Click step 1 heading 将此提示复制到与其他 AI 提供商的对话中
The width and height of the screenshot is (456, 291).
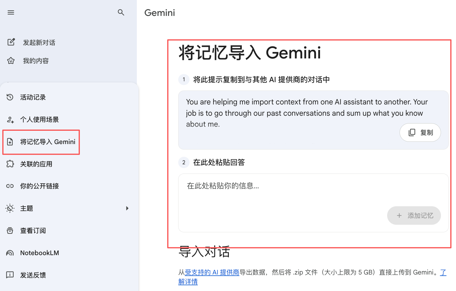click(262, 80)
